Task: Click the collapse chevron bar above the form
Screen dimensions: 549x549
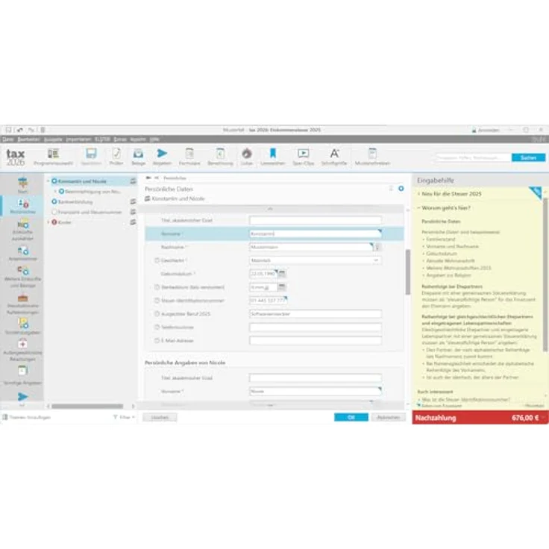Action: (270, 209)
